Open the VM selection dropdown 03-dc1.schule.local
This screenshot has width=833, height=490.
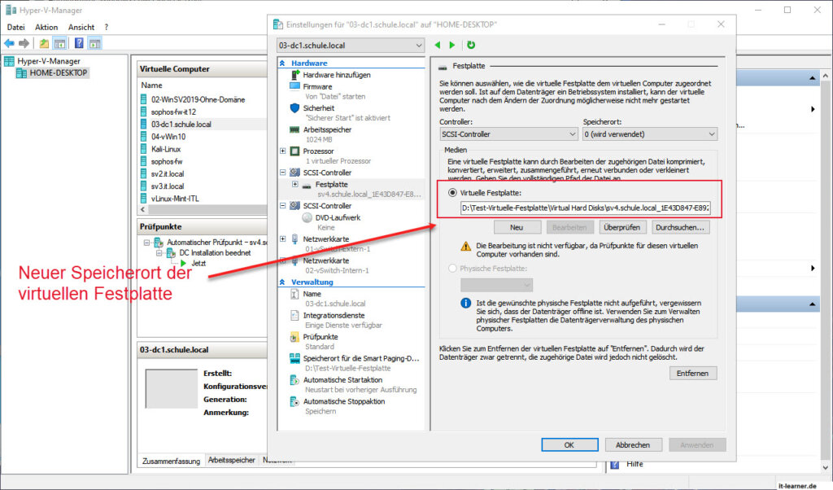coord(350,46)
